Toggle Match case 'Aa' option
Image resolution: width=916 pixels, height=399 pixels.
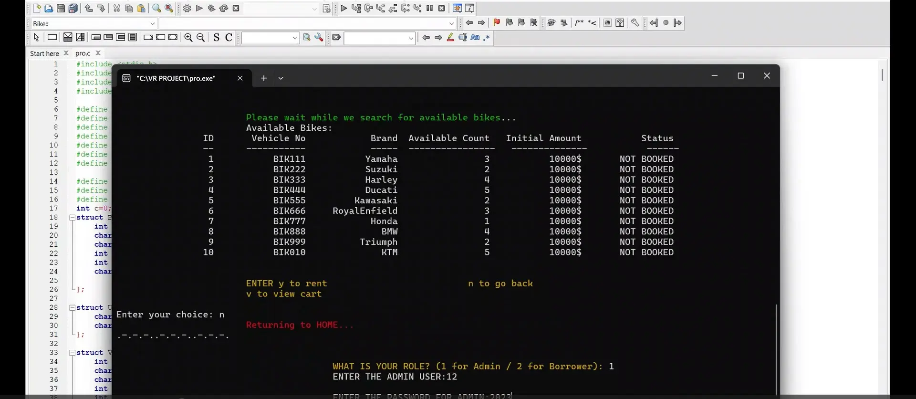[x=475, y=38]
